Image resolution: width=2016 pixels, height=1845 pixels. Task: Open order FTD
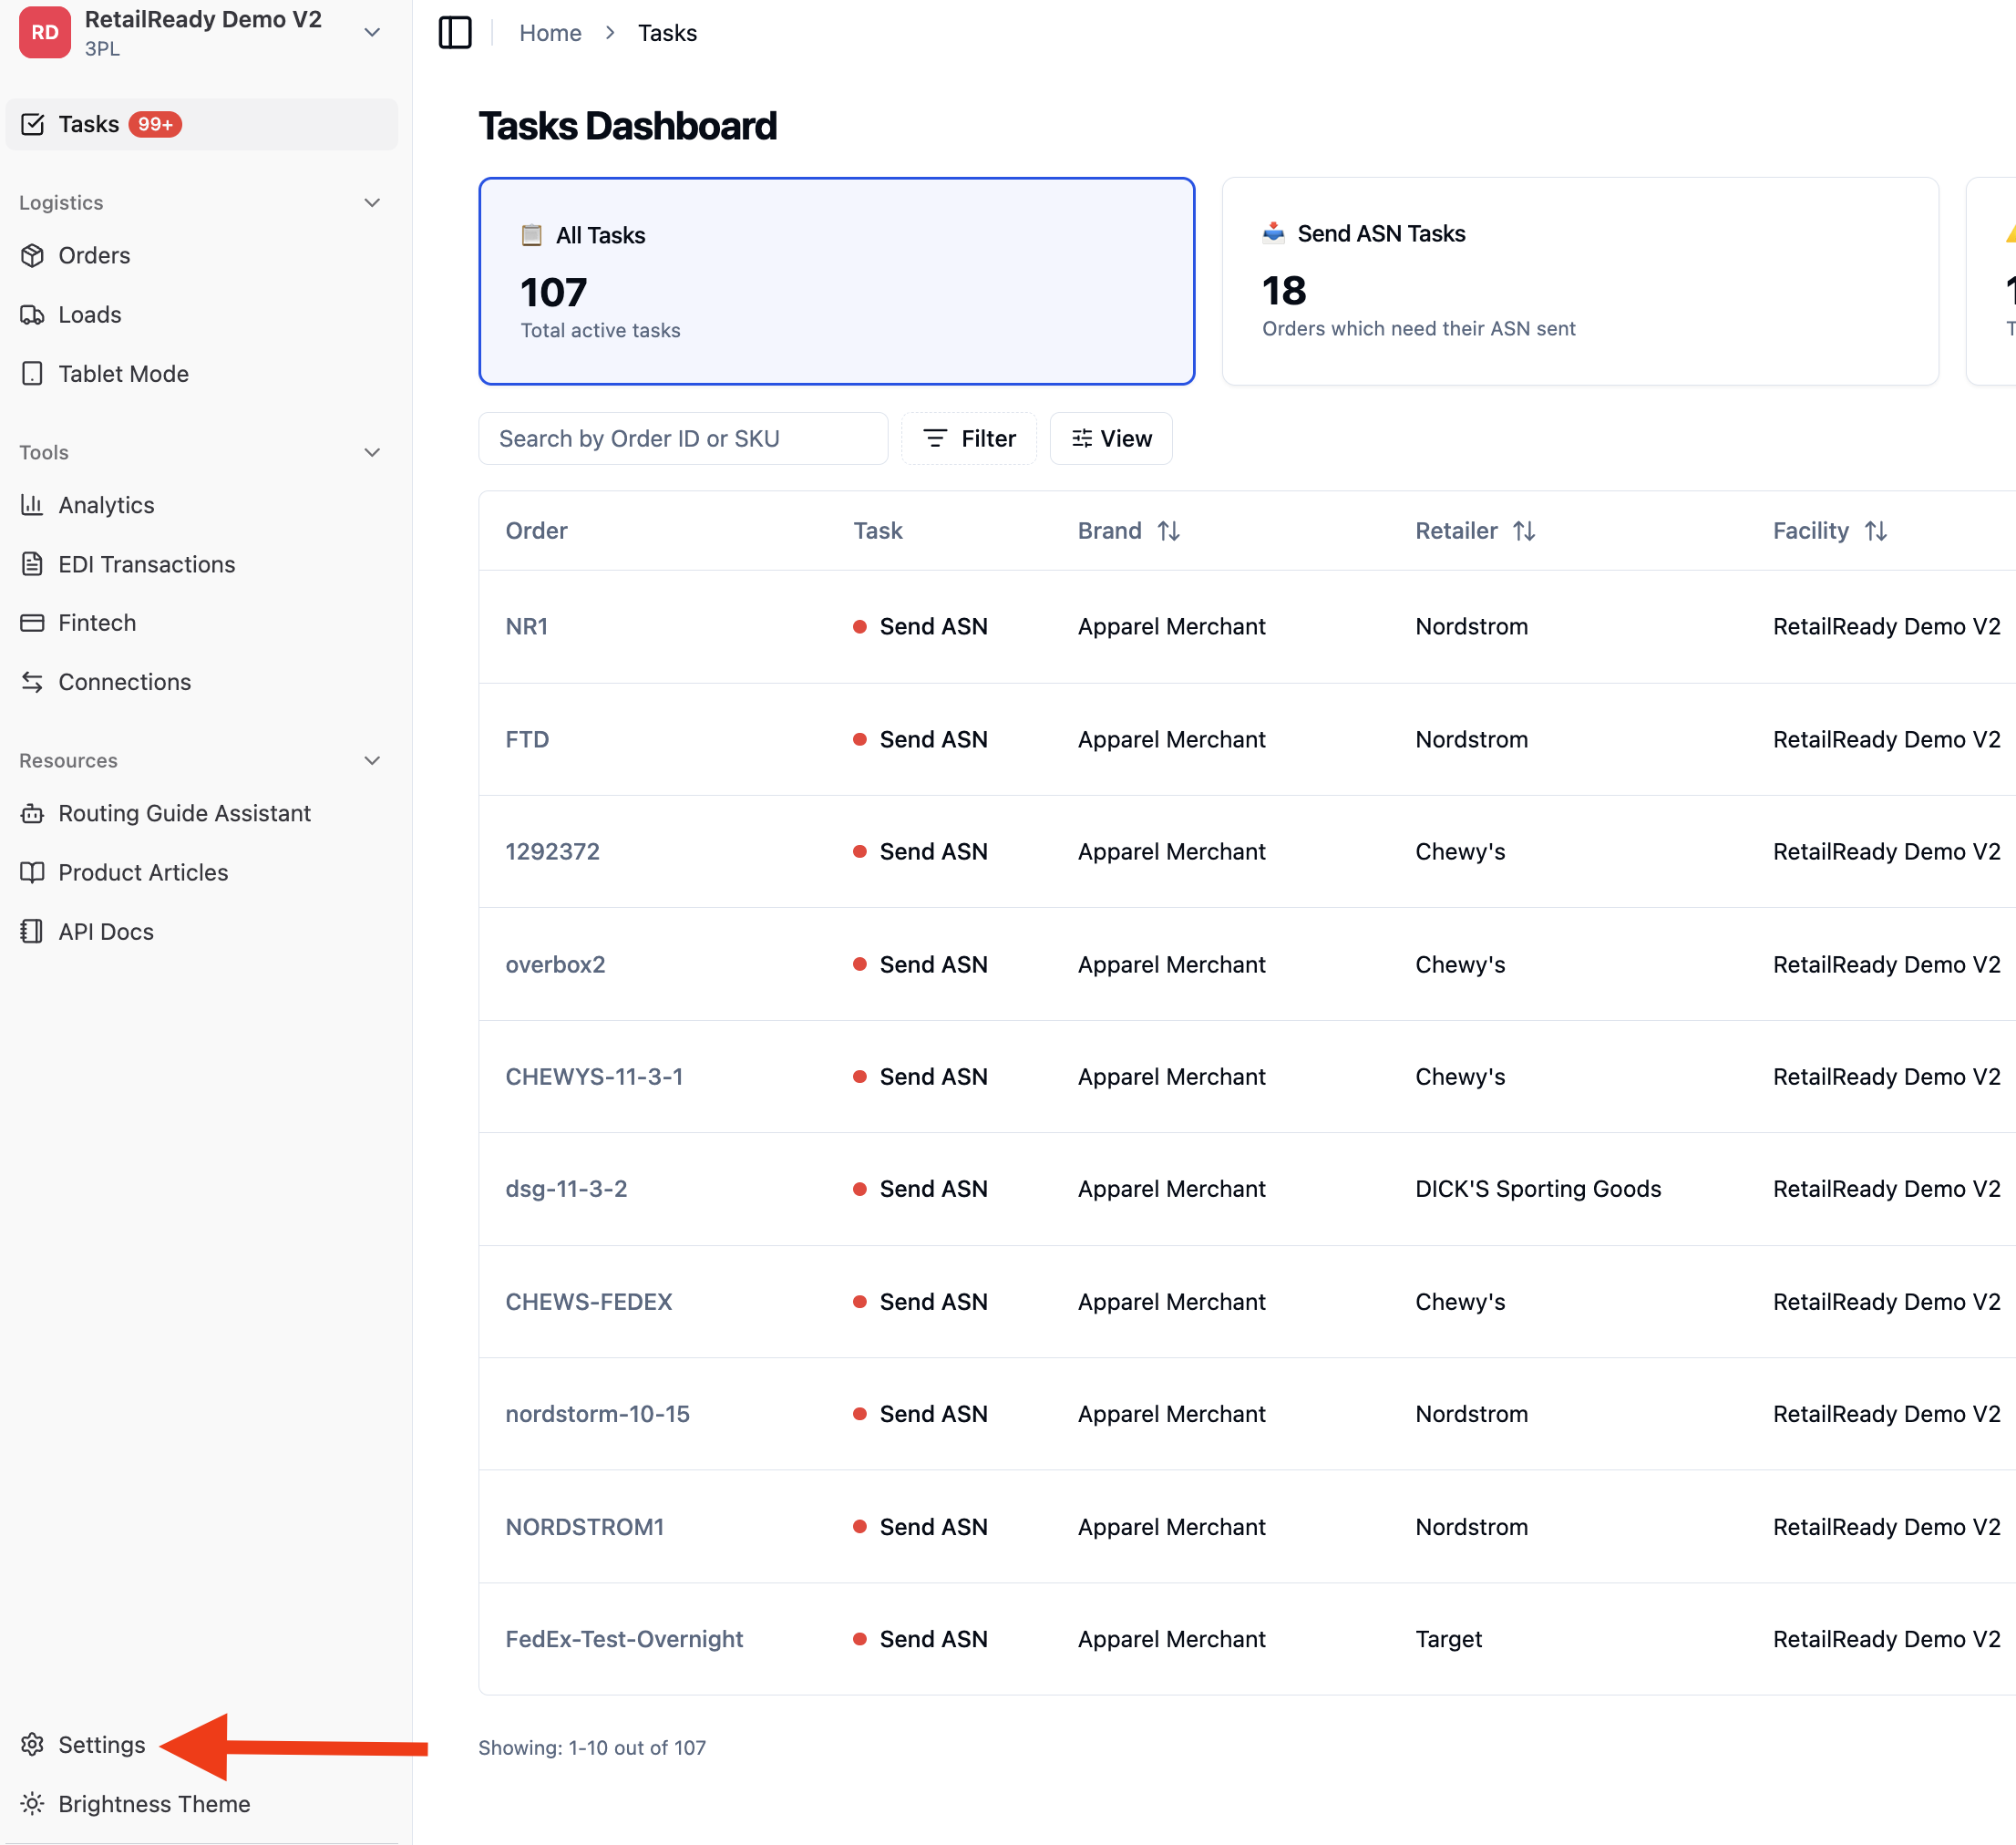[x=527, y=739]
